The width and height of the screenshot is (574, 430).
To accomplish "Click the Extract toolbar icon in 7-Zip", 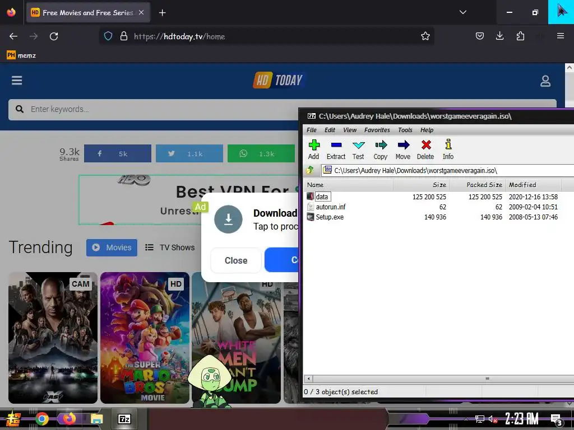I will pyautogui.click(x=336, y=149).
